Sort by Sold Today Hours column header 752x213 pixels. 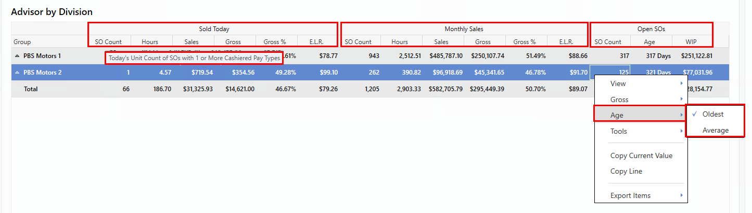151,42
